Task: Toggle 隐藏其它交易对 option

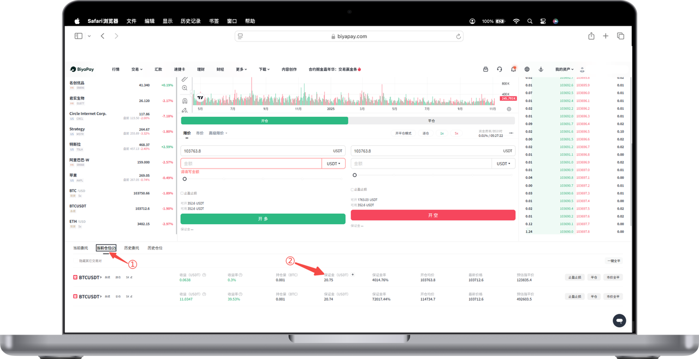Action: (x=90, y=261)
